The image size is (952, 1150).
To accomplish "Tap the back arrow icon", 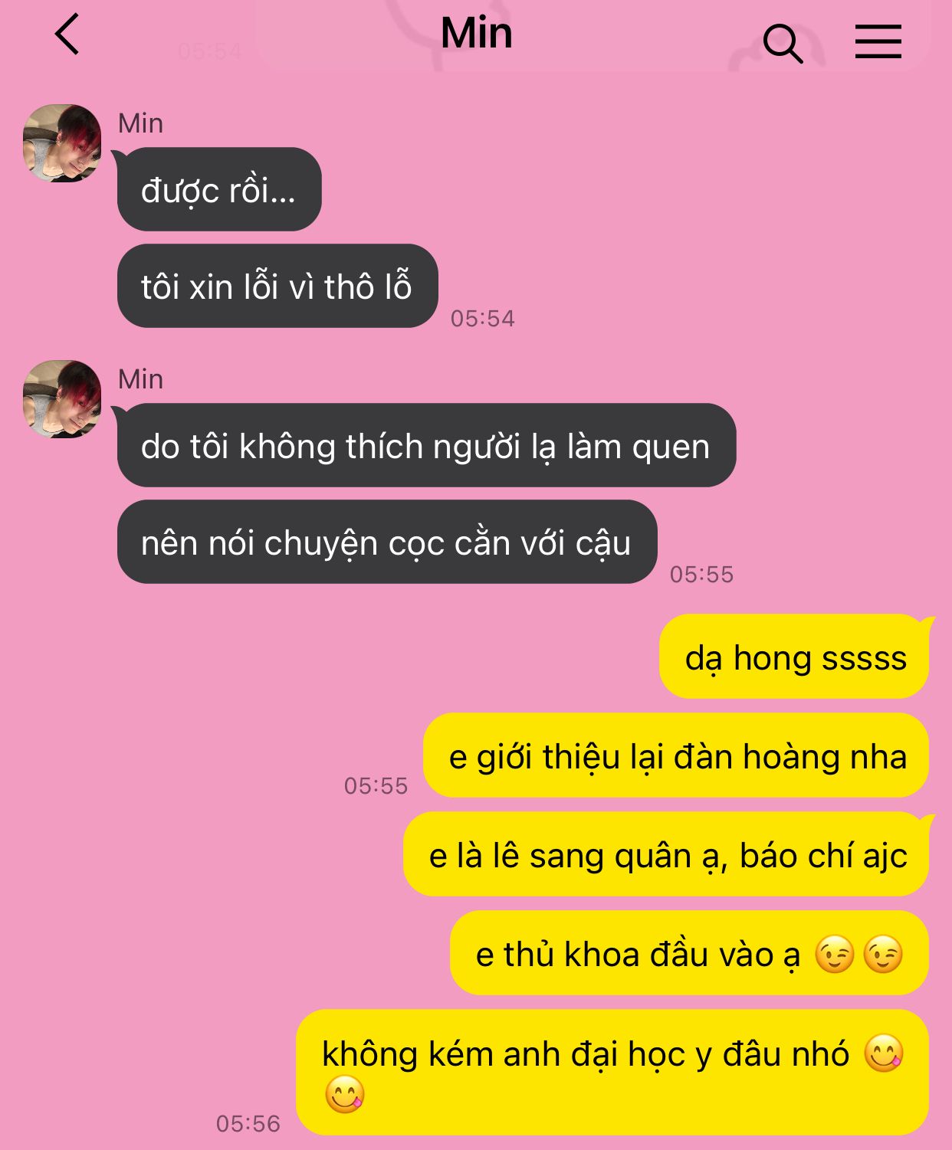I will click(67, 34).
